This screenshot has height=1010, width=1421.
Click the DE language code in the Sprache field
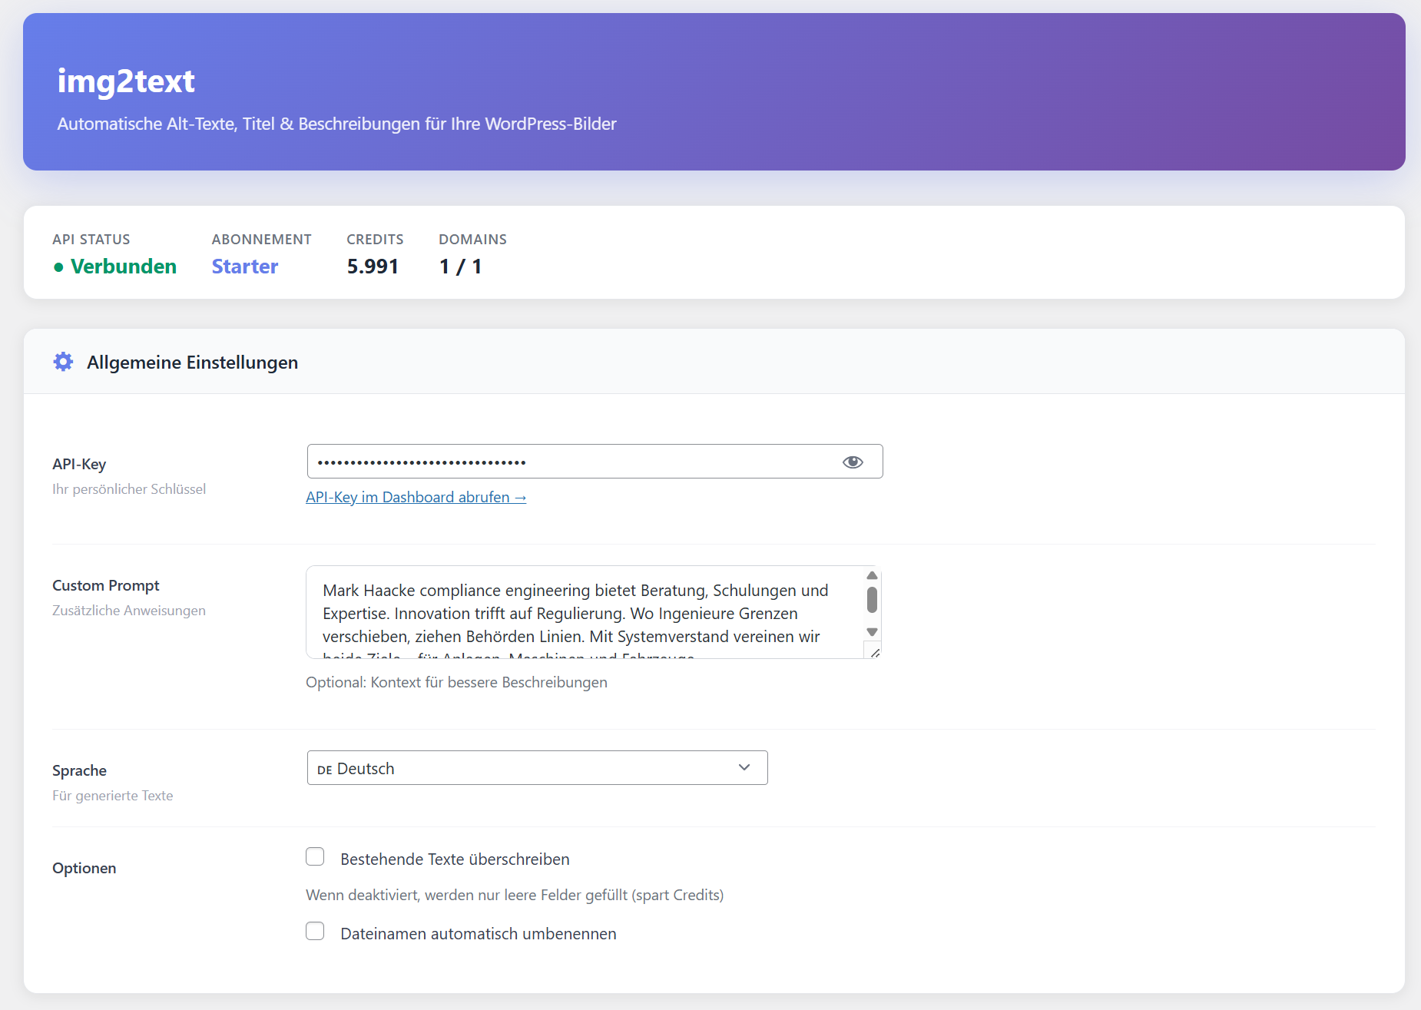[324, 770]
